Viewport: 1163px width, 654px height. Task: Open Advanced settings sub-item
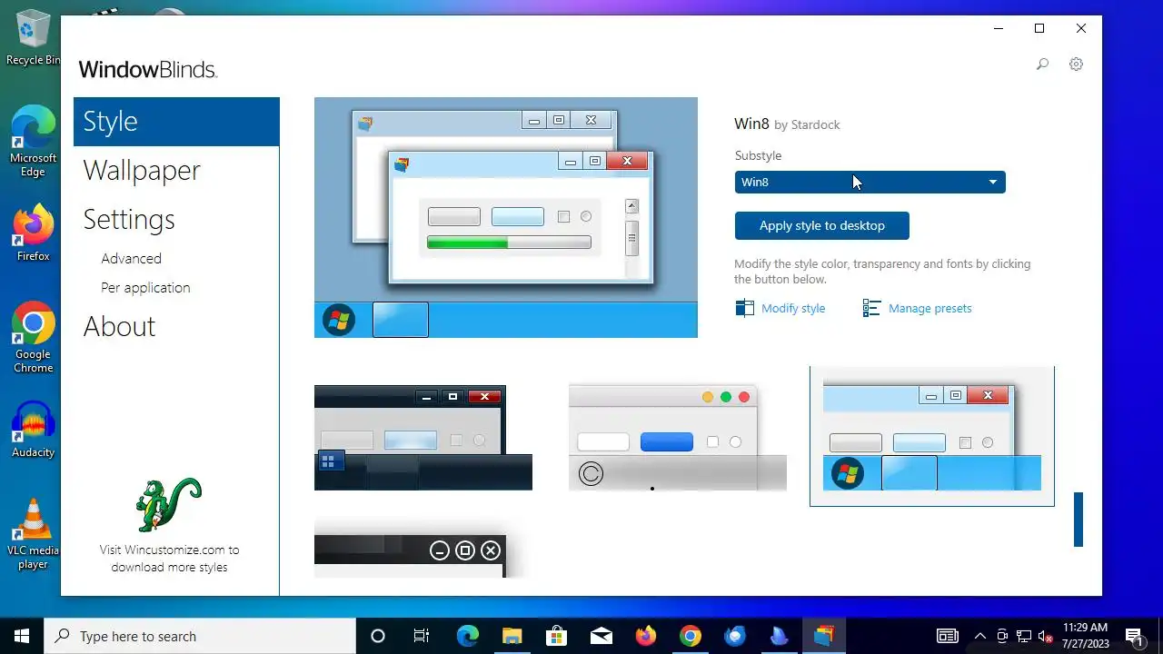(x=131, y=258)
